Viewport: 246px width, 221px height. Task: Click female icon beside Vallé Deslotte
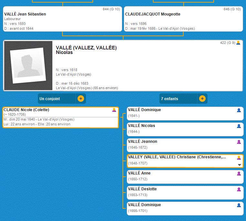tap(239, 189)
